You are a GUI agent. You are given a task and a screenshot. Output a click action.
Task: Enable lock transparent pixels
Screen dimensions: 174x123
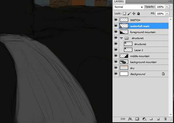coord(124,14)
